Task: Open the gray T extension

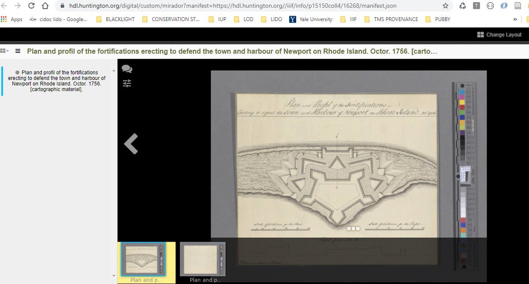Action: coord(477,6)
